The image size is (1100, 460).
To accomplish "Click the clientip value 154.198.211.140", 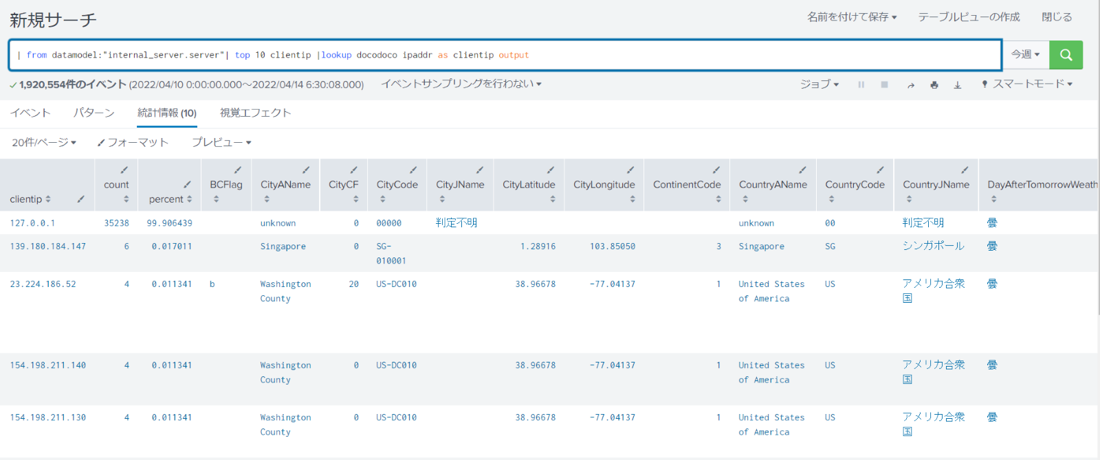I will point(48,365).
